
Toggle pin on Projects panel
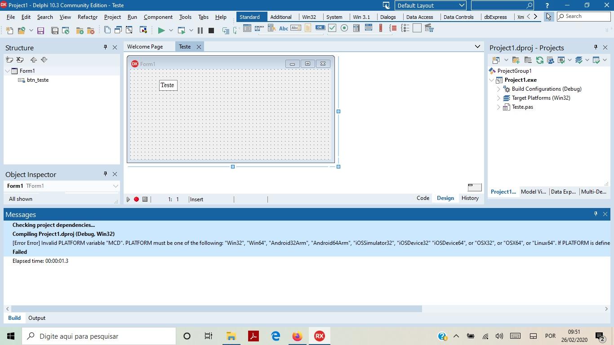coord(596,47)
